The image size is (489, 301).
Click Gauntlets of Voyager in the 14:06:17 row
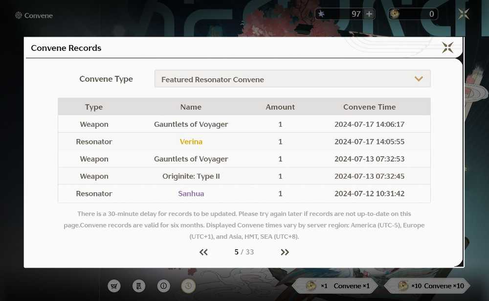191,124
